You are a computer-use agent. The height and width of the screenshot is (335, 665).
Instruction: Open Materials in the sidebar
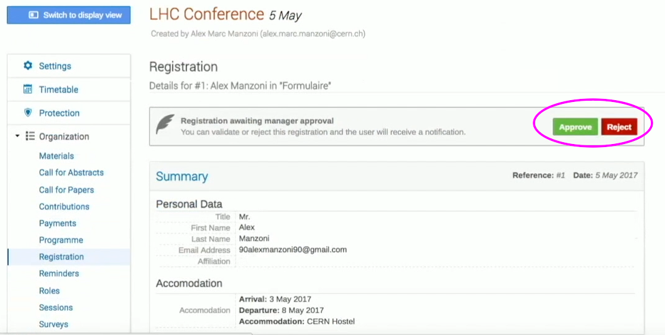point(56,156)
